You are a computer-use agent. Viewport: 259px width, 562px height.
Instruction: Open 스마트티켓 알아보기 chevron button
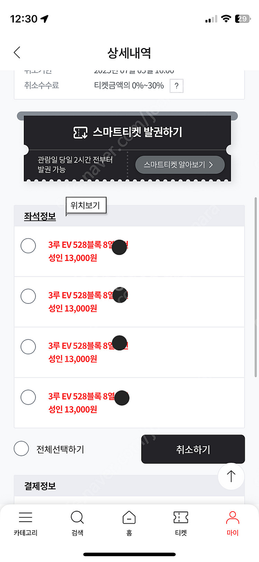[x=180, y=165]
